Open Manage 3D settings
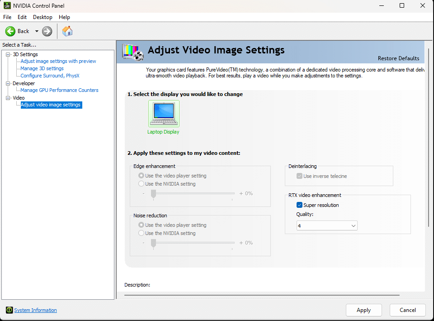 click(42, 68)
